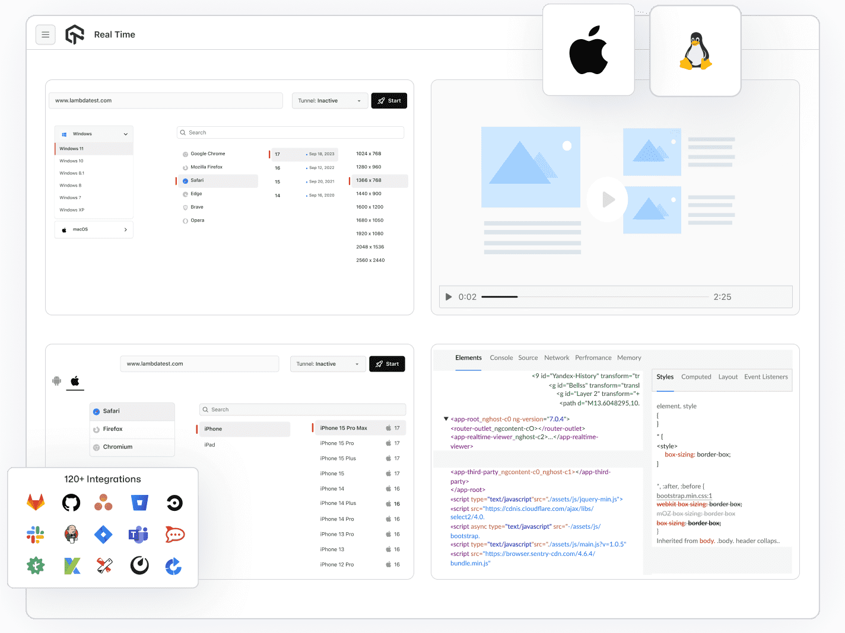Seek along the video progress bar
This screenshot has width=845, height=633.
click(595, 296)
